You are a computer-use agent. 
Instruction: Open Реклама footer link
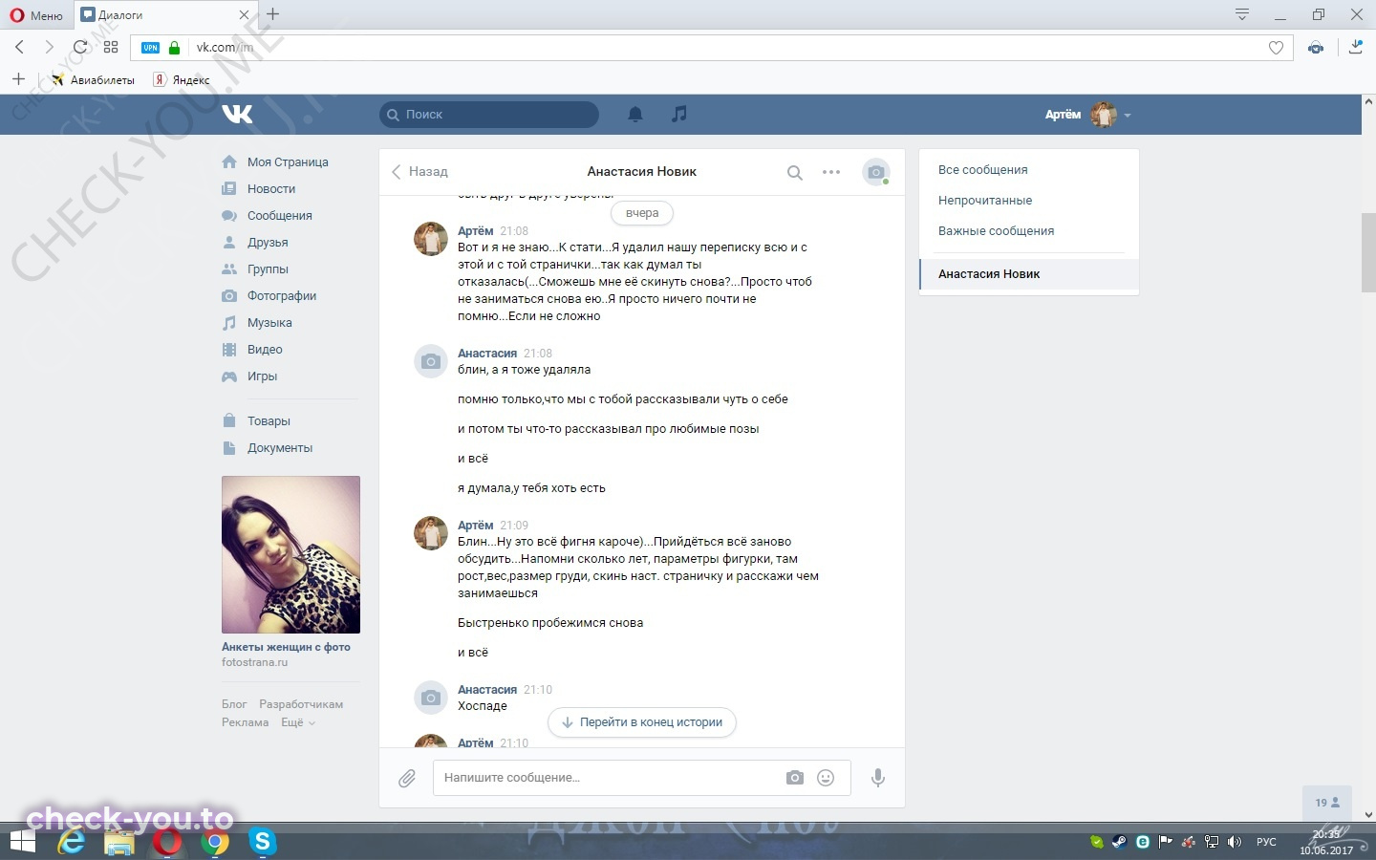point(245,722)
